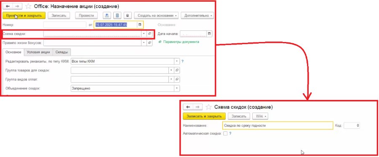Click Наименование field Скидка по сроку годности

(x=278, y=126)
